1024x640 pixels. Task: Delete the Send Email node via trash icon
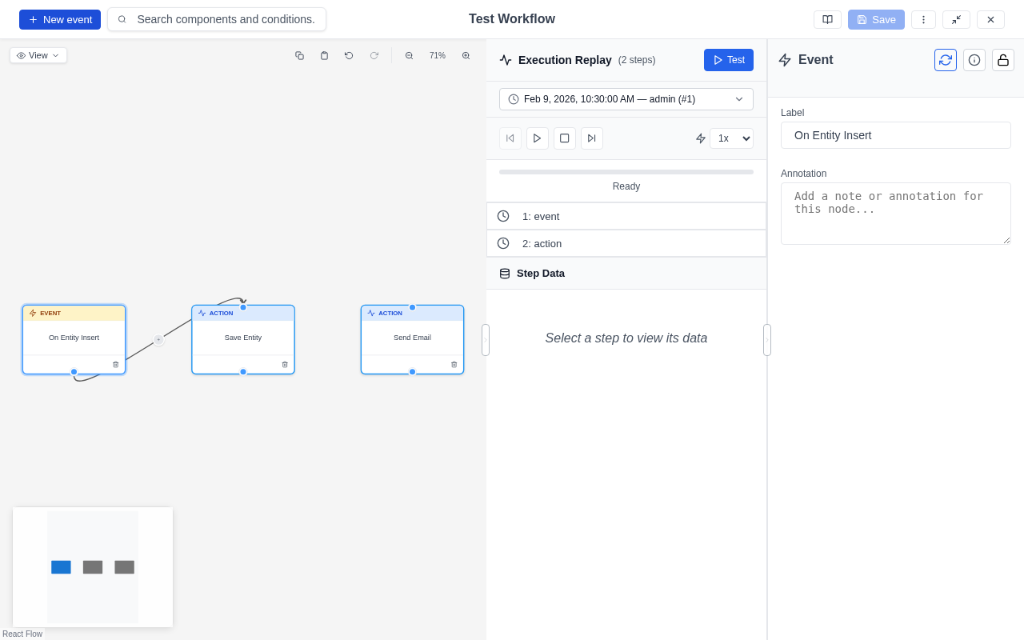click(454, 365)
